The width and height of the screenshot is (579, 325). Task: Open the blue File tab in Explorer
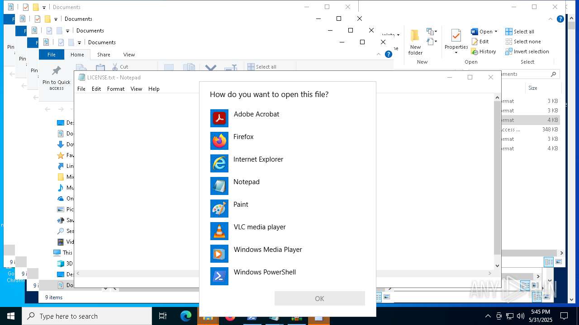(52, 55)
